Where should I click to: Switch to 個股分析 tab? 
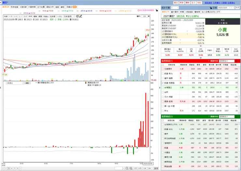(x=50, y=7)
